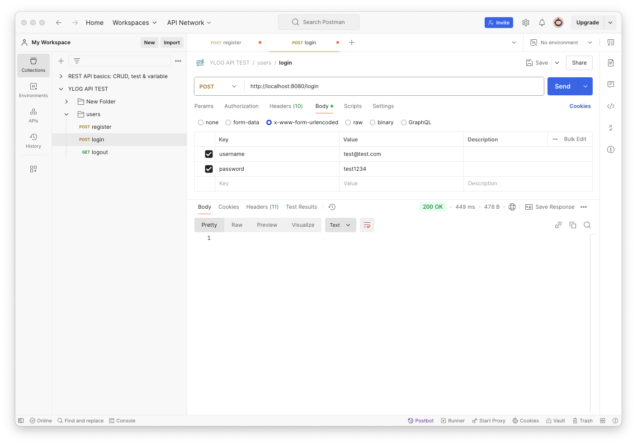Switch to the Raw response view

coord(237,225)
